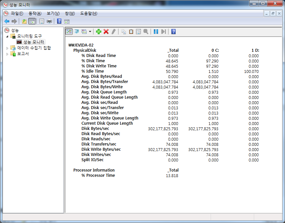Select the % Disk Write Time counter
The height and width of the screenshot is (223, 285).
coord(99,66)
